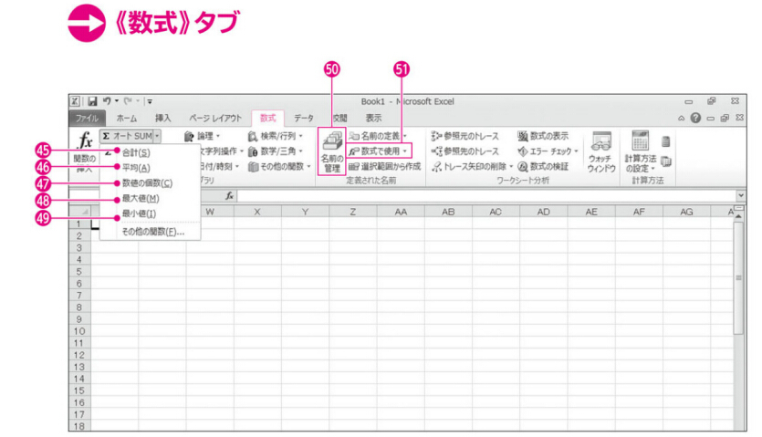762x437 pixels.
Task: Open the 名前の管理 manager
Action: [332, 151]
